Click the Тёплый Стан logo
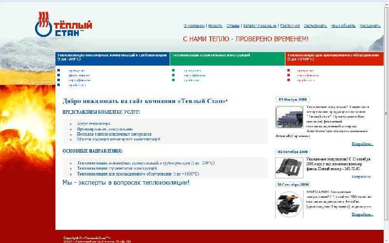This screenshot has height=243, width=389. [x=64, y=25]
